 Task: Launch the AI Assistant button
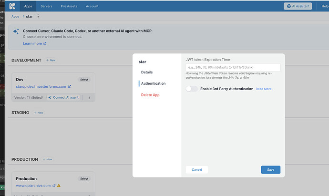coord(298,6)
